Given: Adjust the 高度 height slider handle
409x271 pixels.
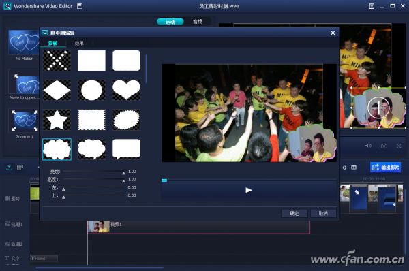Looking at the screenshot, I should (x=123, y=181).
